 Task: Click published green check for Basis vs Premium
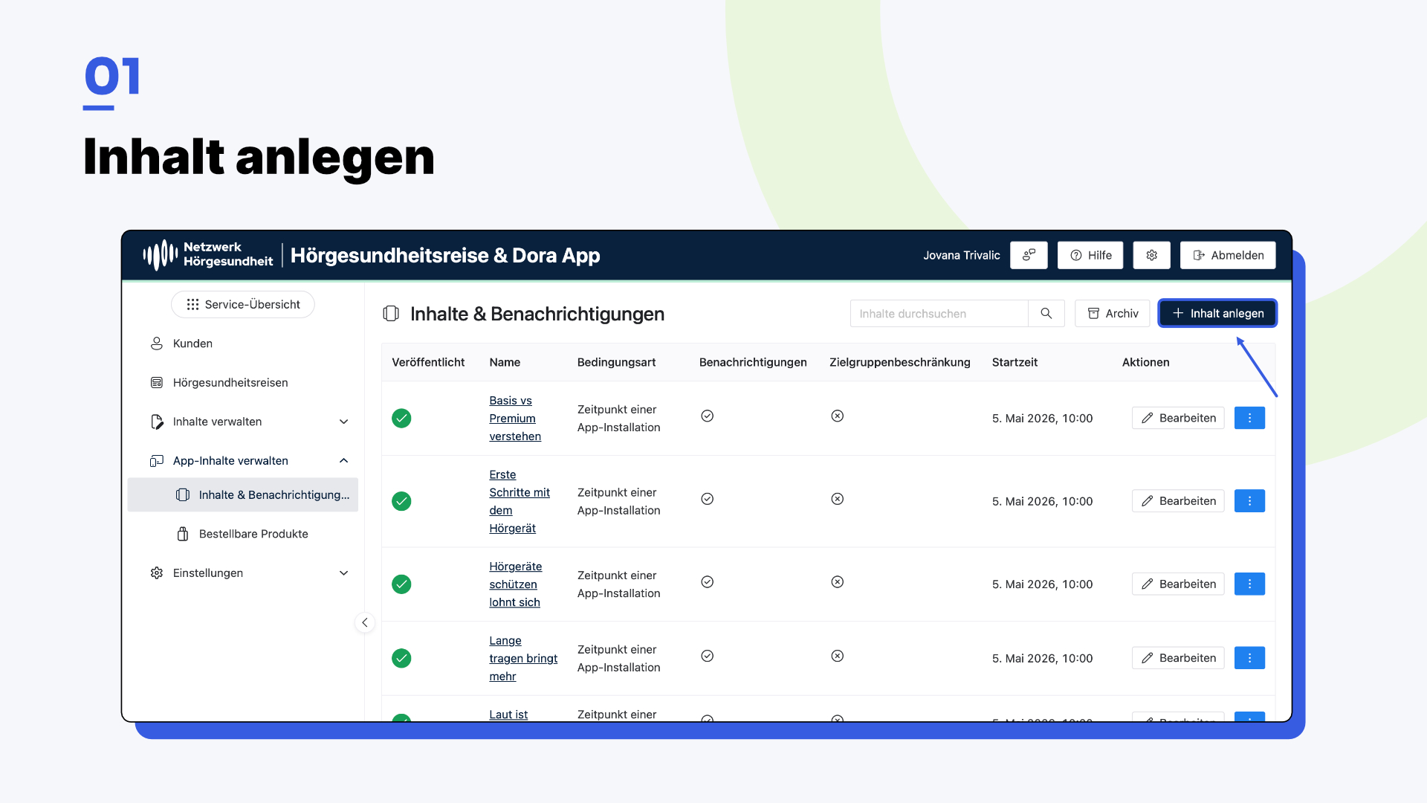[x=401, y=418]
